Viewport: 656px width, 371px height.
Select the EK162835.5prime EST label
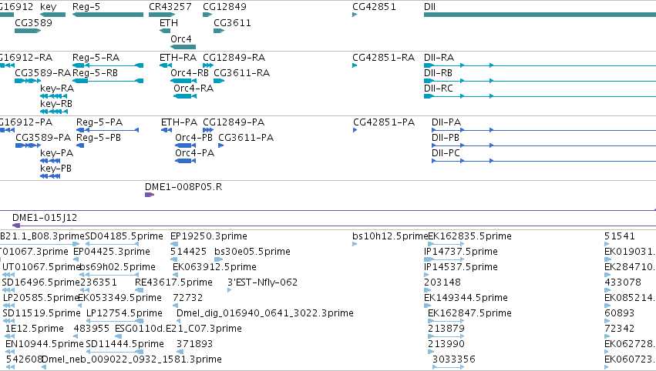[x=469, y=236]
